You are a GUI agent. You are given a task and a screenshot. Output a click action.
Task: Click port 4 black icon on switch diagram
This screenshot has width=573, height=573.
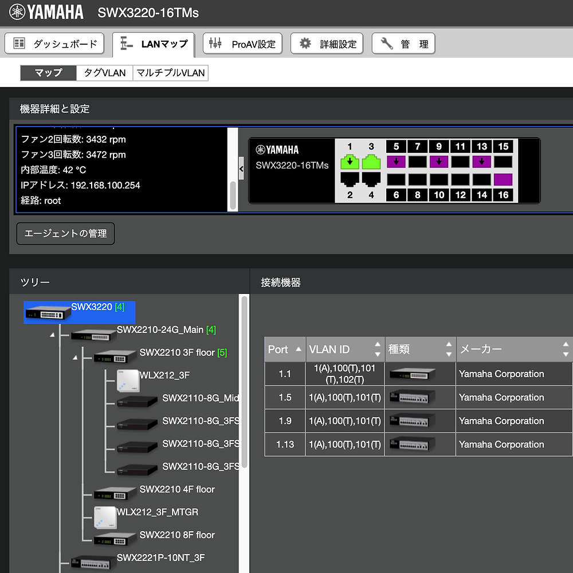point(371,179)
